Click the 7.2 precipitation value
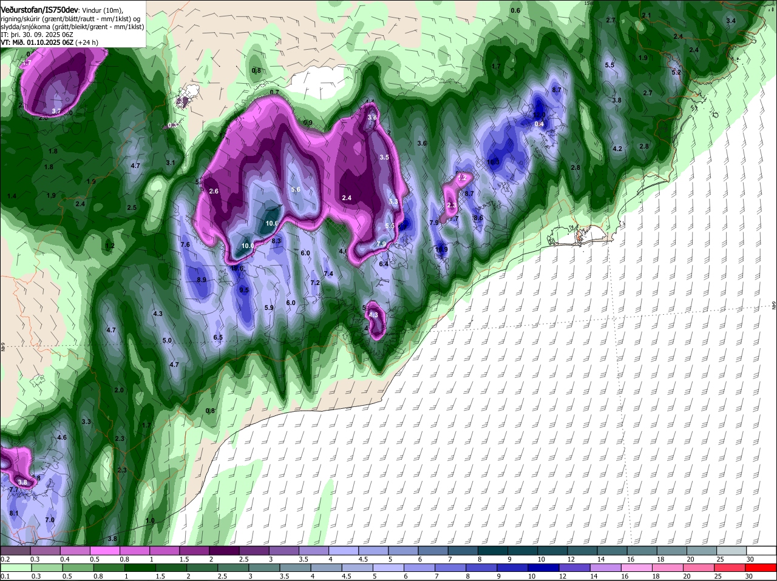The height and width of the screenshot is (581, 777). [315, 283]
